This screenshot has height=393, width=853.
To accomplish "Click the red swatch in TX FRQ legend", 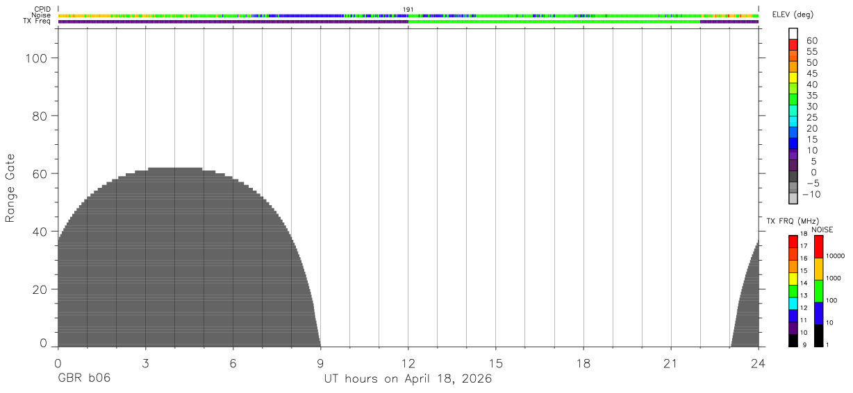I will pyautogui.click(x=793, y=242).
